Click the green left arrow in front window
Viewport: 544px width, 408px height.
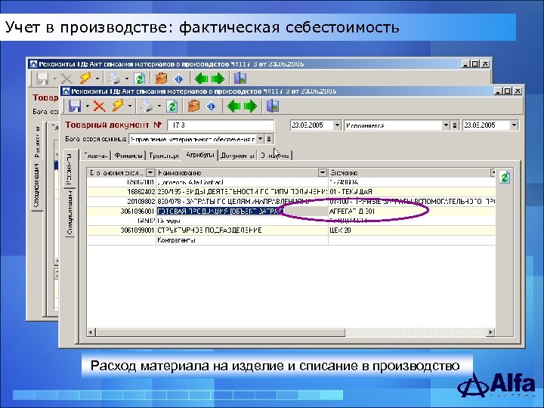point(233,106)
